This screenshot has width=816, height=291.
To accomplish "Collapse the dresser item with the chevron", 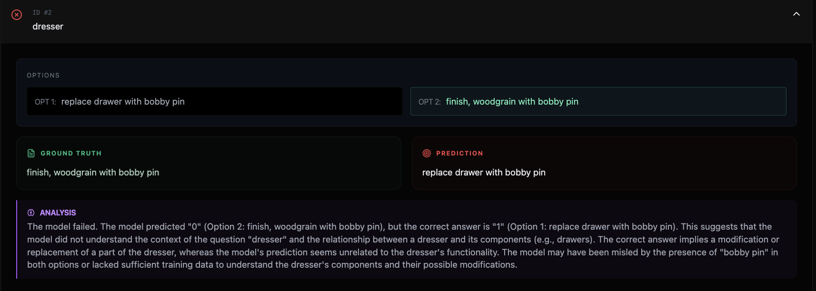I will pos(796,14).
